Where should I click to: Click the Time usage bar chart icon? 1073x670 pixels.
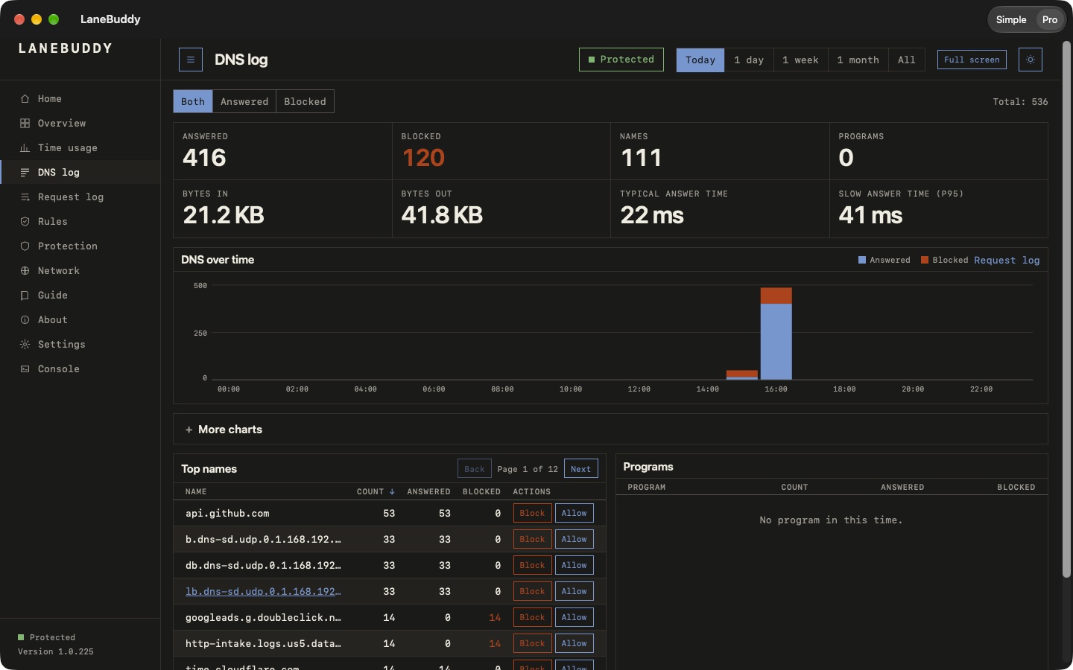(x=25, y=147)
